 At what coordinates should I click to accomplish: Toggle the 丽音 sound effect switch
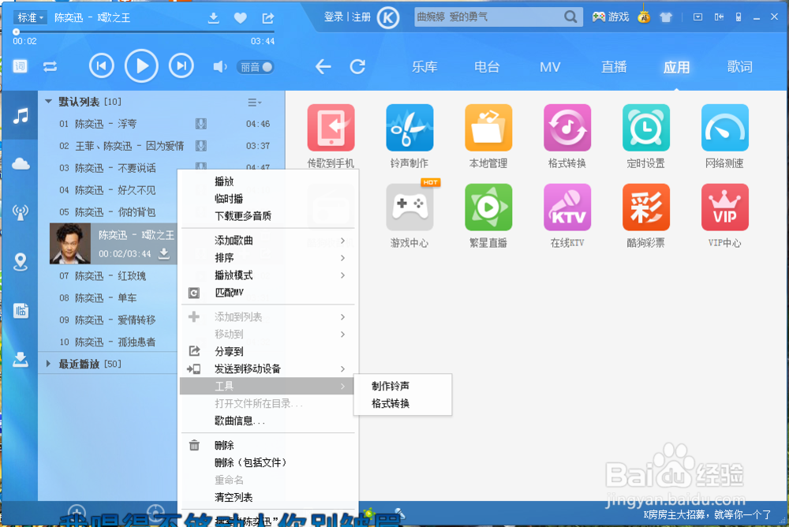click(x=255, y=67)
